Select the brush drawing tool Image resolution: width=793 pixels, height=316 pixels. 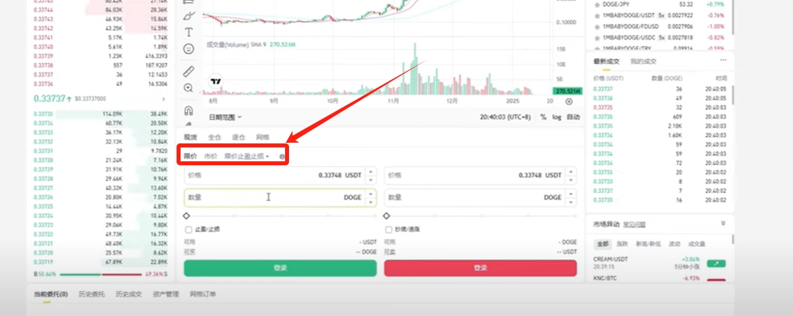[x=188, y=15]
